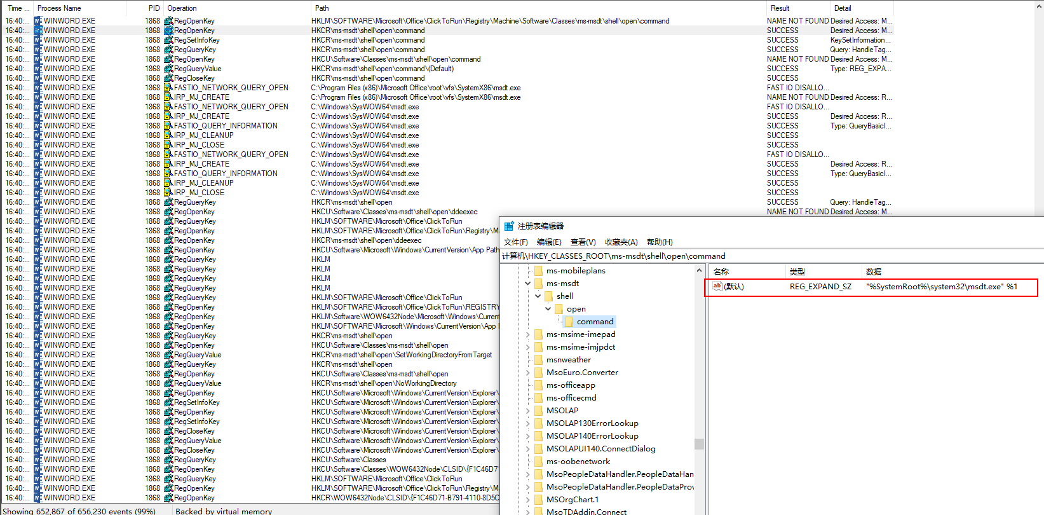Click the folder icon beside ms-msime-imepad
1044x515 pixels.
[539, 334]
